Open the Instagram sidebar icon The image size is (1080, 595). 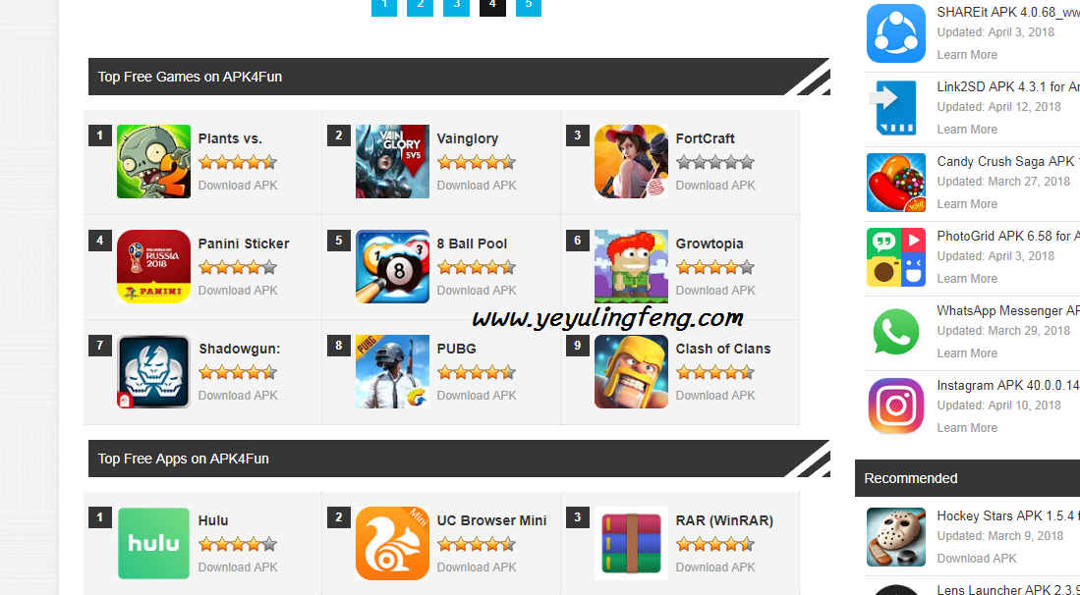pyautogui.click(x=896, y=406)
